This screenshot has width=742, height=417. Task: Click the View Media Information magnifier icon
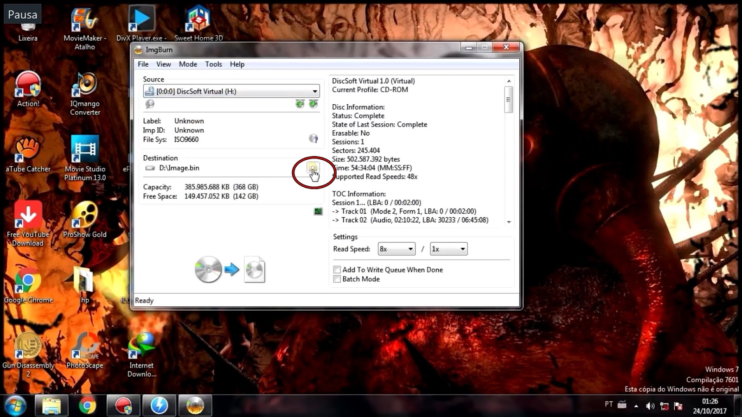tap(149, 104)
